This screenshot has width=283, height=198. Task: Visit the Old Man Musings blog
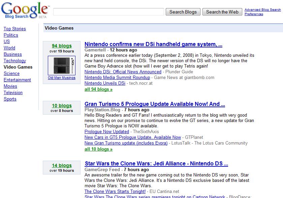61,77
